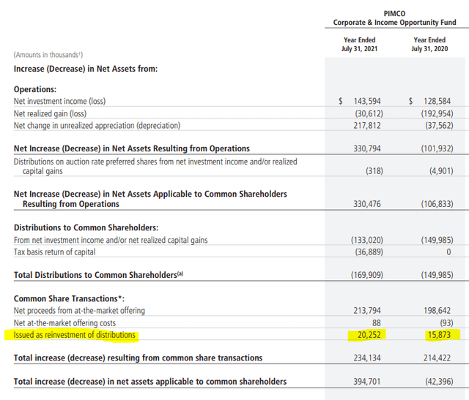469x400 pixels.
Task: Click the value 88
Action: 376,323
